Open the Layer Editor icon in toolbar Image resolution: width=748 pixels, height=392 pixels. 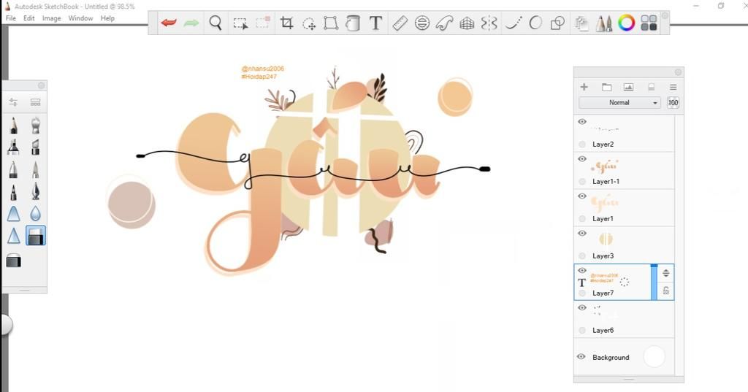click(581, 23)
